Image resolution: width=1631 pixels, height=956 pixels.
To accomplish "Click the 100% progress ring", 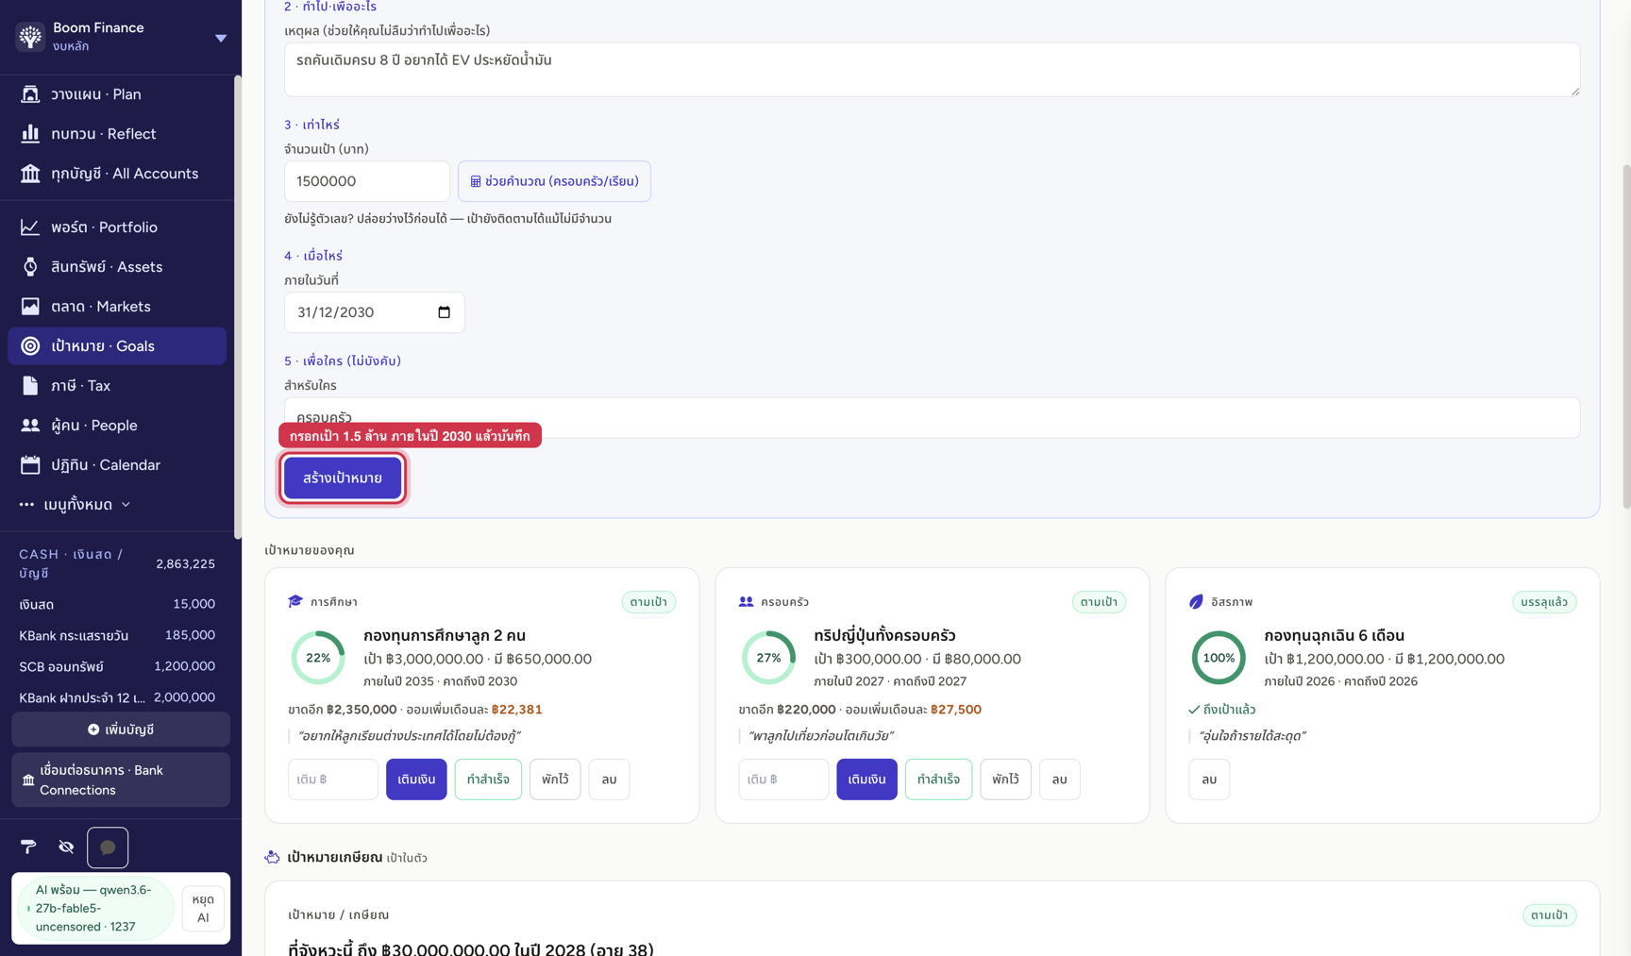I will click(1219, 658).
